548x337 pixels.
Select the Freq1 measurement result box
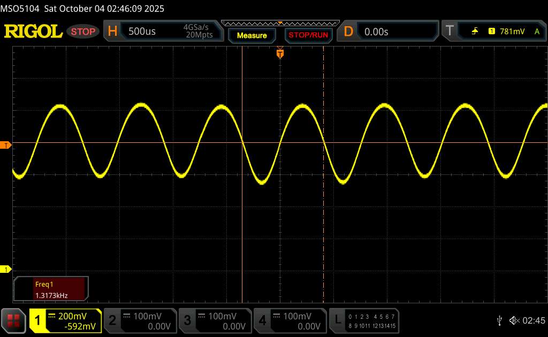[51, 289]
